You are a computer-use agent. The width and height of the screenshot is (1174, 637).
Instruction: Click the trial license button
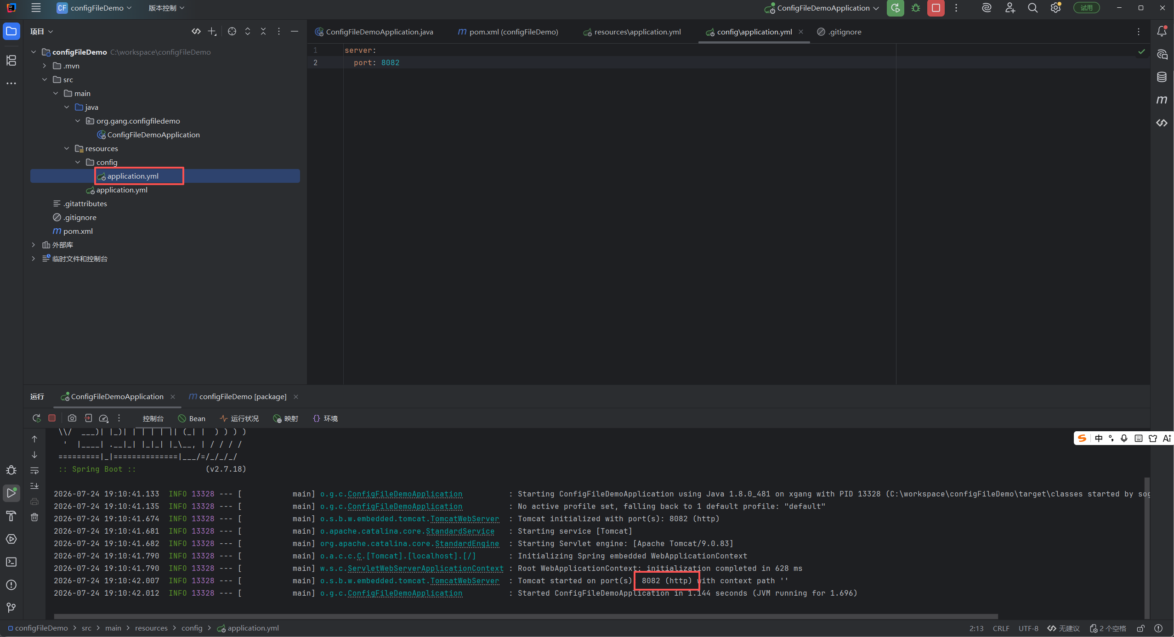(x=1086, y=8)
